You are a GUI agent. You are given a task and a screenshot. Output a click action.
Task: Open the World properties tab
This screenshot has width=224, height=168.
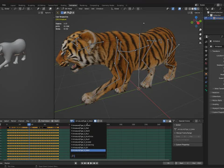tap(206, 63)
